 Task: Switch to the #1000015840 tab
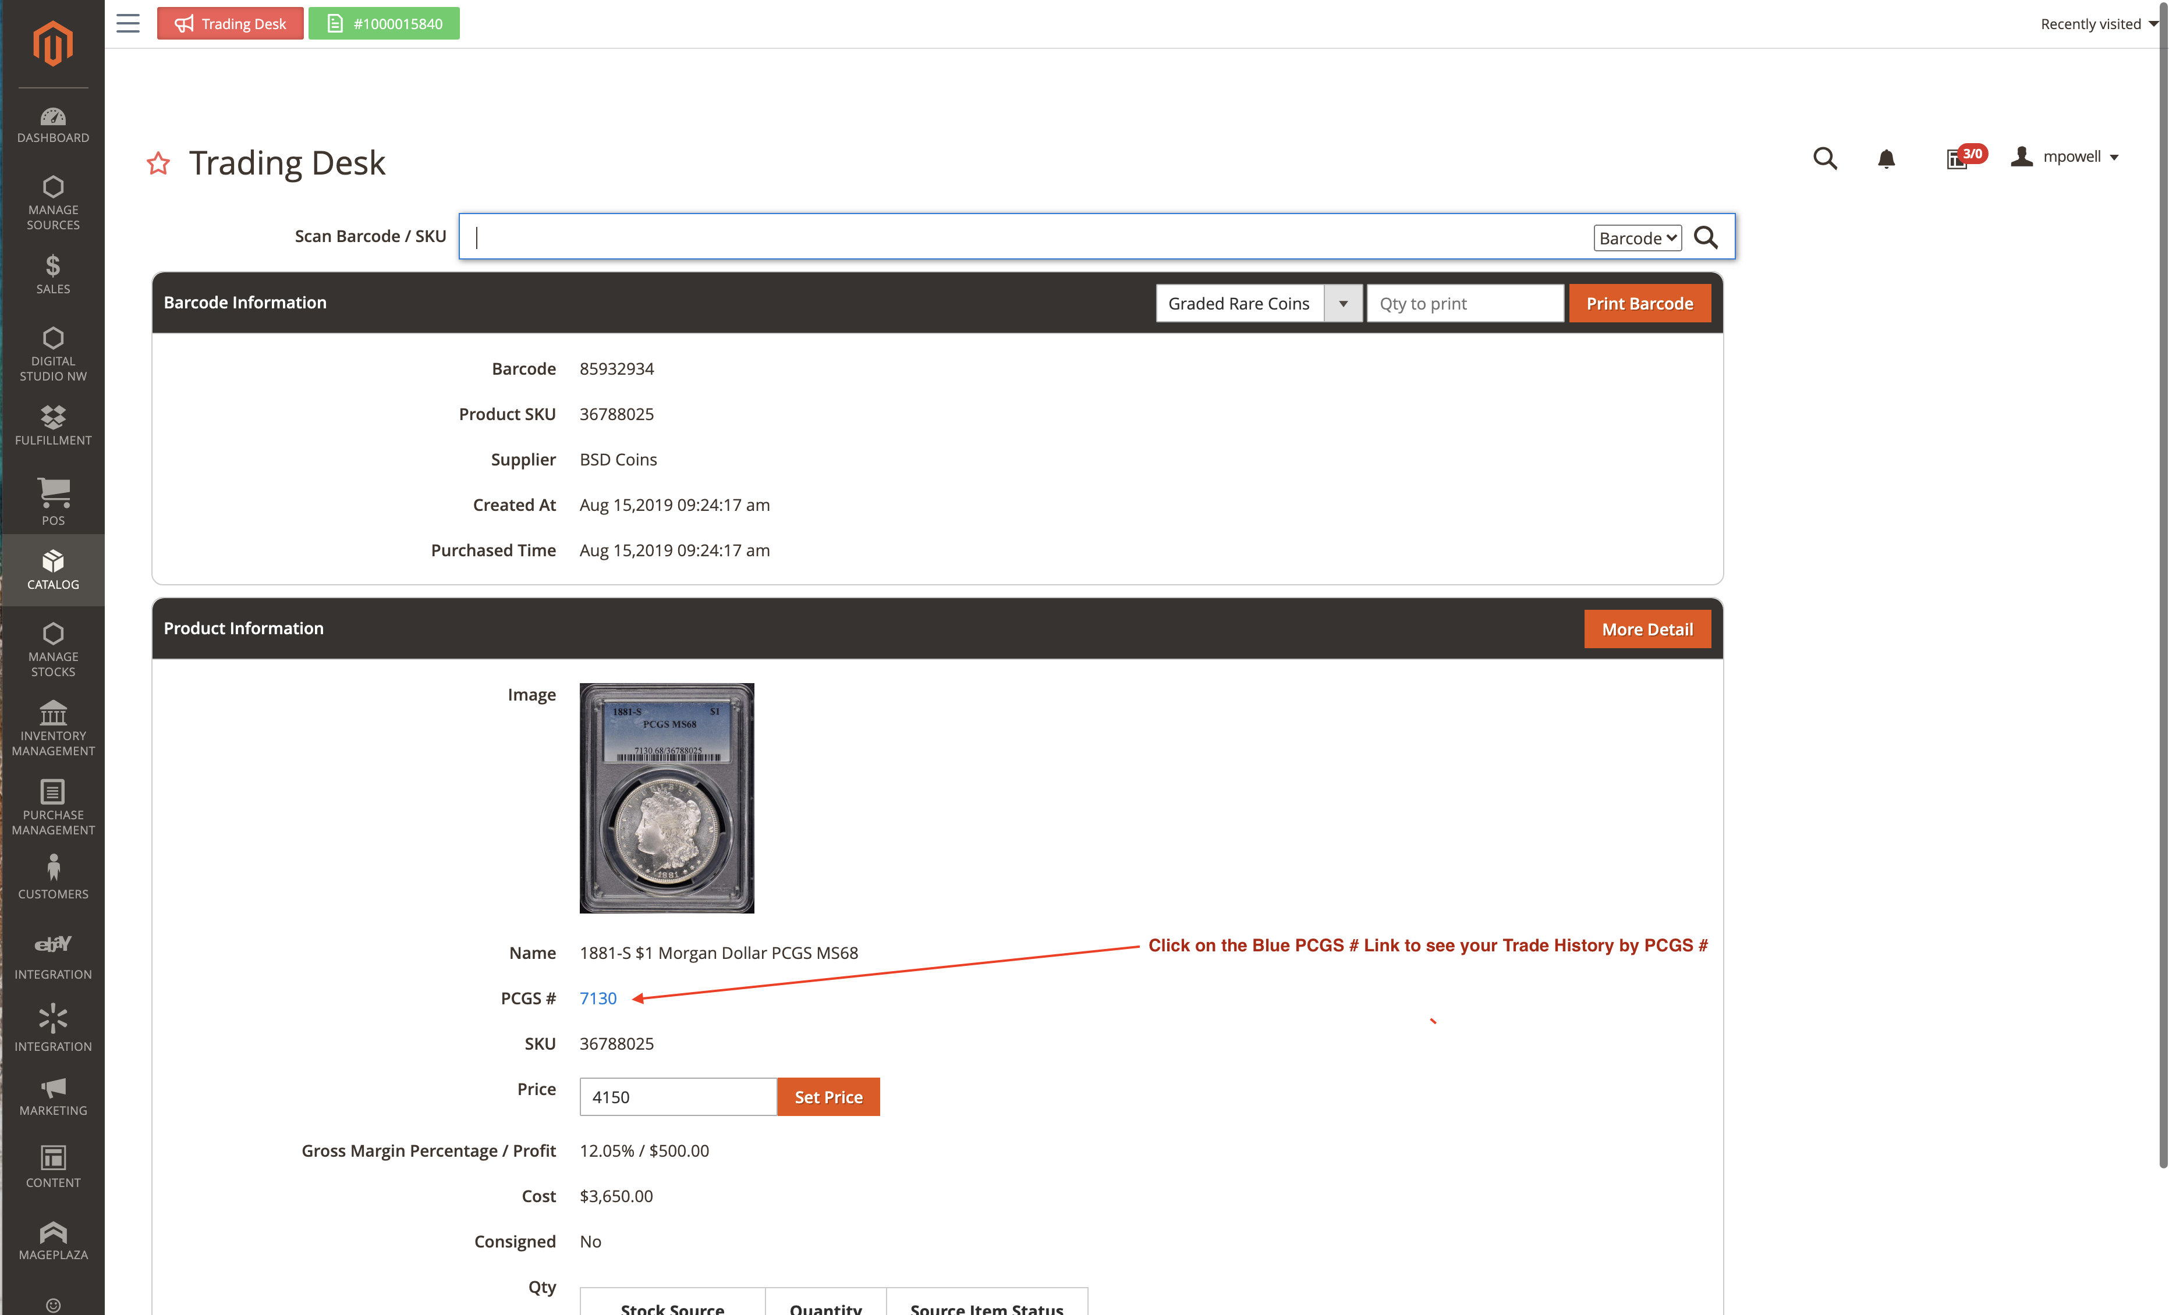pos(384,24)
